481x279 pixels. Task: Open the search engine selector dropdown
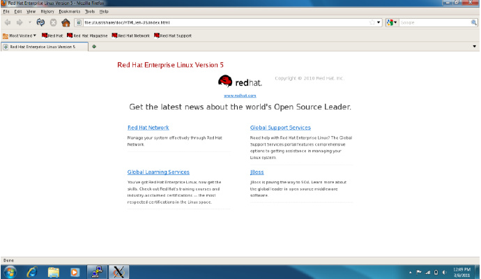392,22
